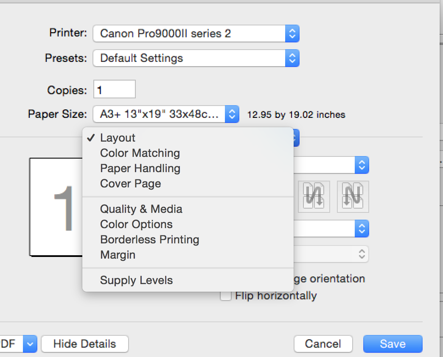Click the Save button

click(393, 344)
